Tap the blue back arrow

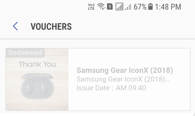pos(15,26)
